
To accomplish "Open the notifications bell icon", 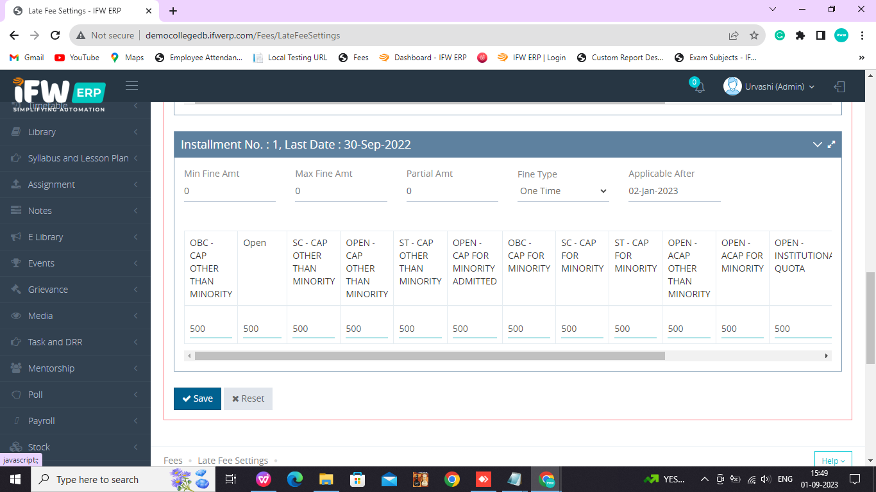I will pyautogui.click(x=699, y=87).
